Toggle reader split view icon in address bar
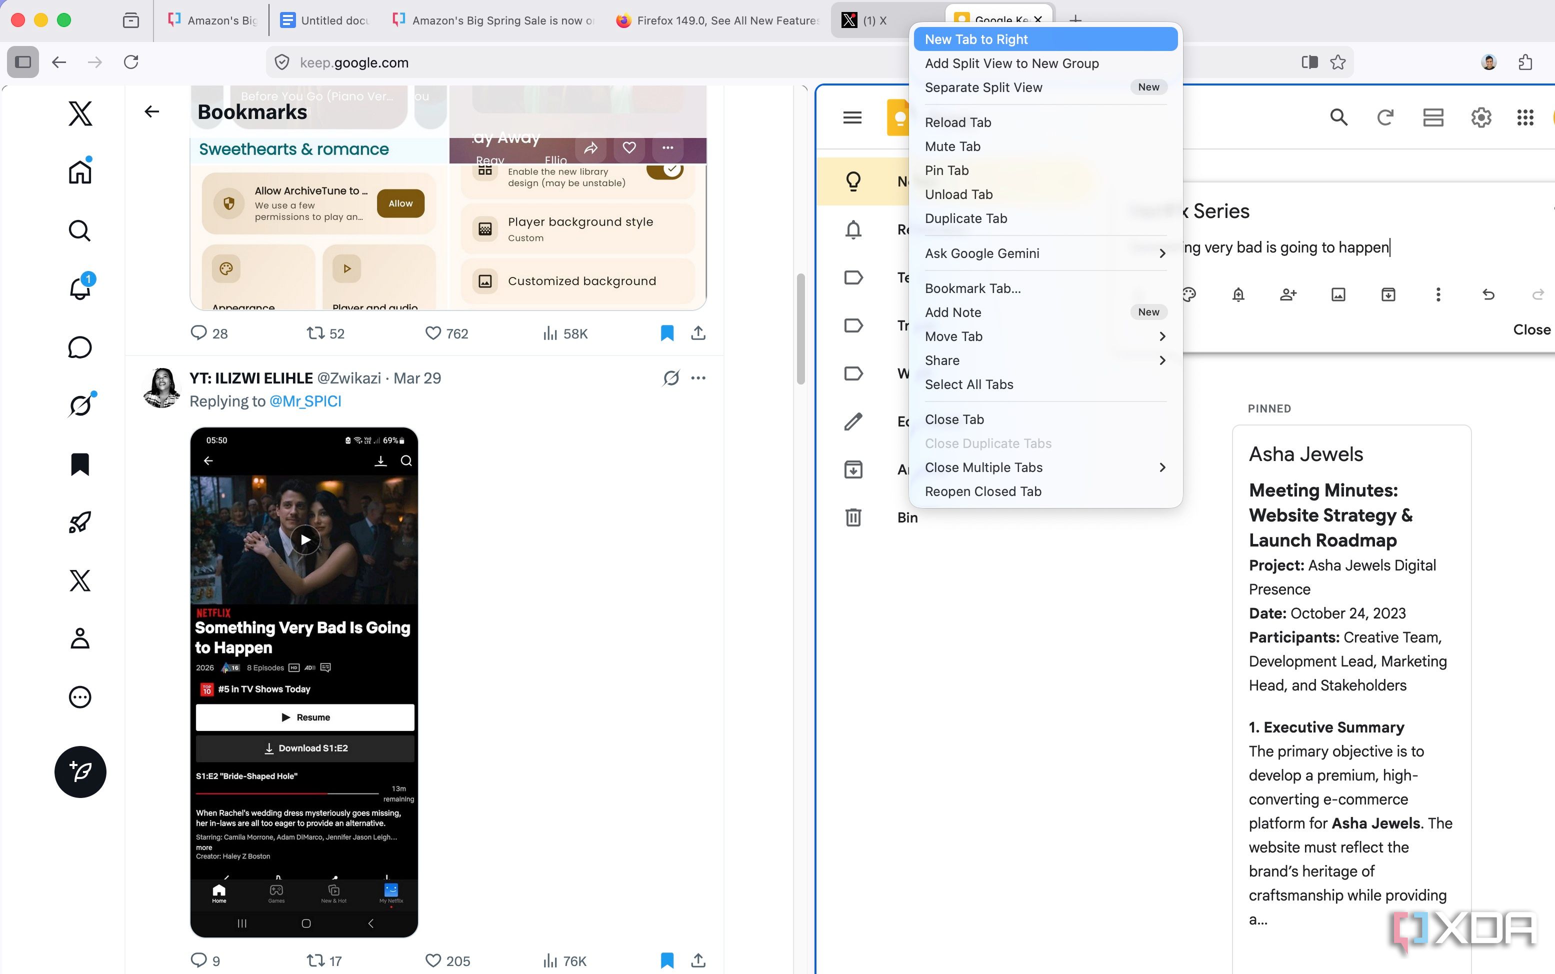 tap(1309, 62)
